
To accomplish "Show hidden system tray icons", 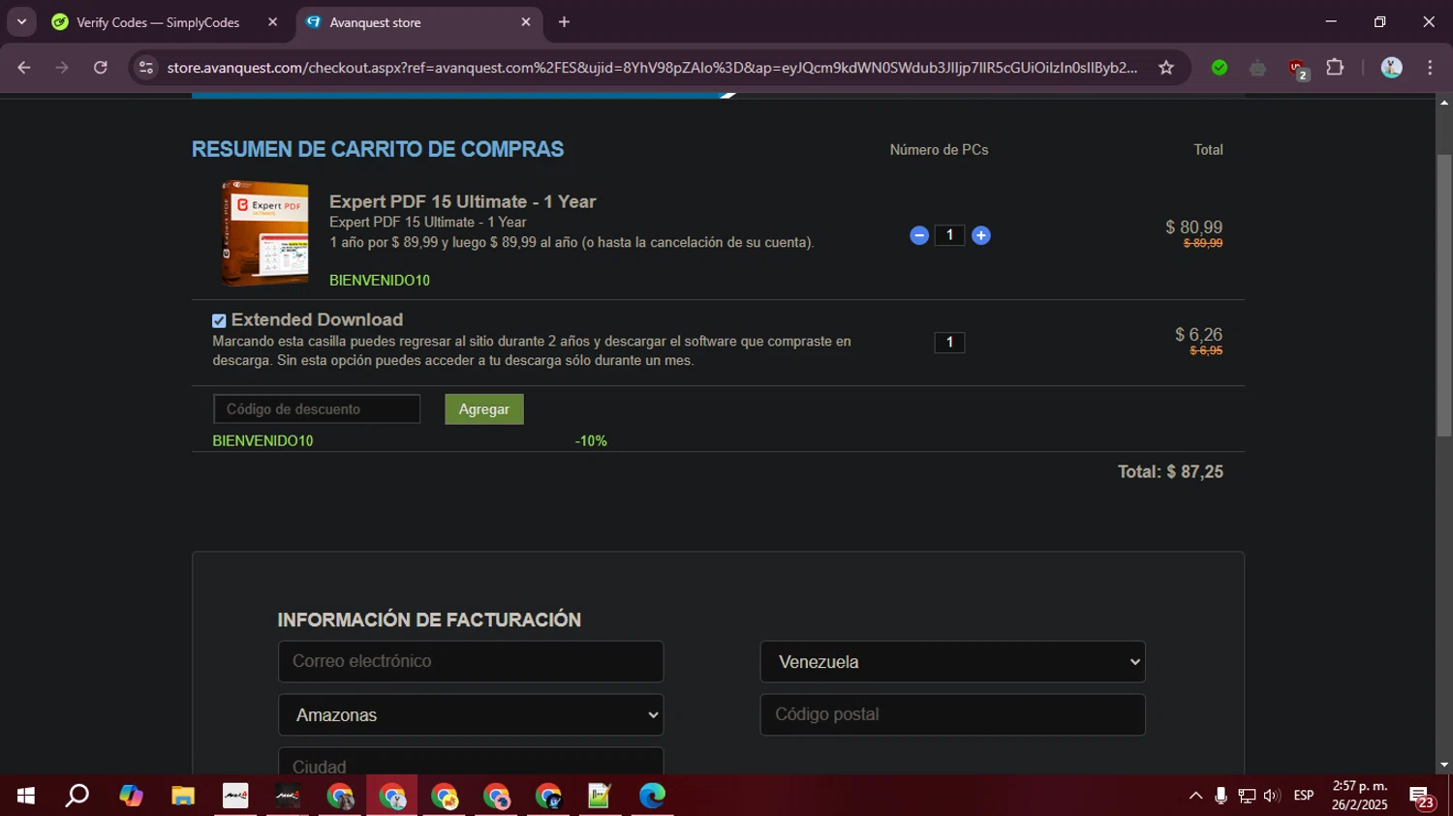I will 1195,796.
